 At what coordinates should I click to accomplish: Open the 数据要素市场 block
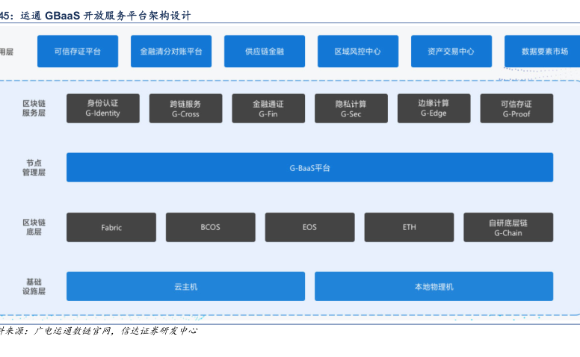(x=543, y=52)
